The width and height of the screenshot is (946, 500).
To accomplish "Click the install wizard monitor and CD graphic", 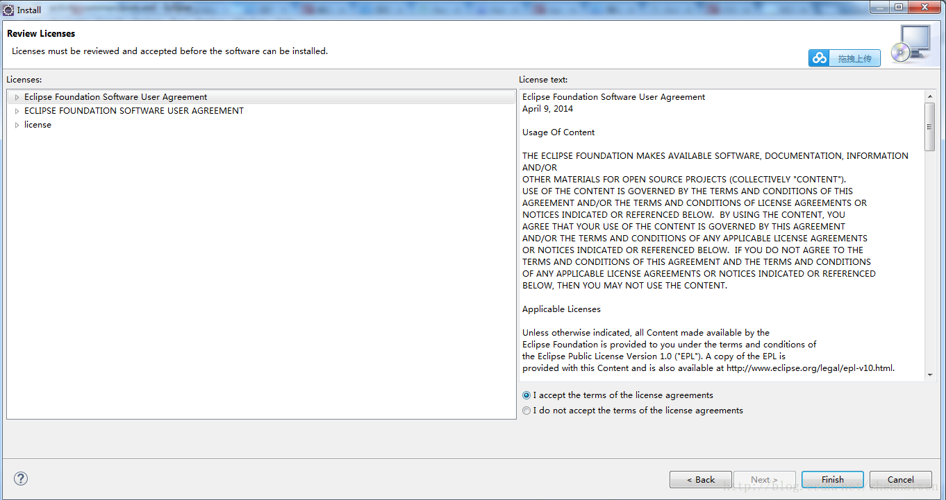I will coord(911,44).
